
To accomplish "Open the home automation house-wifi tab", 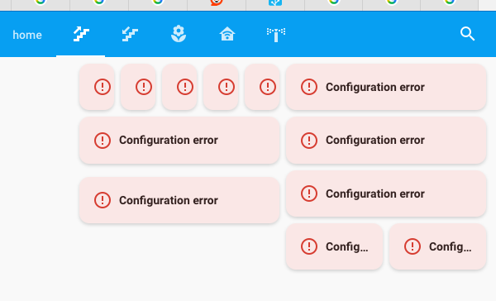I will pyautogui.click(x=227, y=34).
